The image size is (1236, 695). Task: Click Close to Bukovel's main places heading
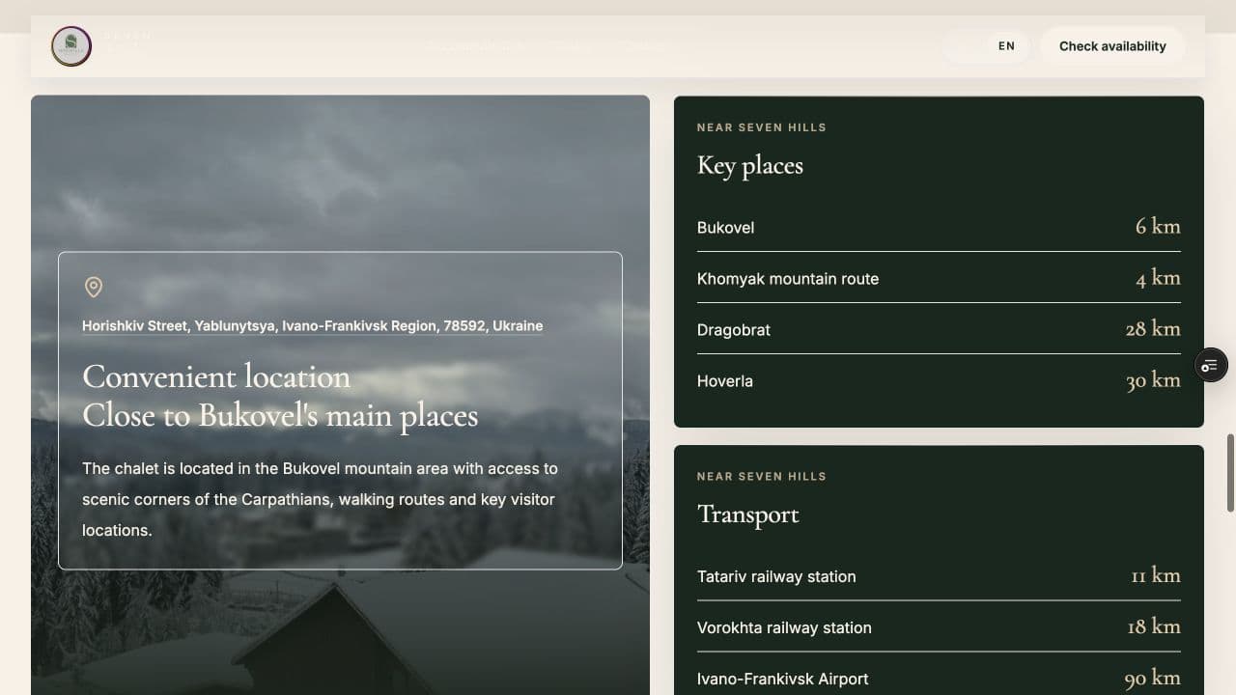coord(280,416)
